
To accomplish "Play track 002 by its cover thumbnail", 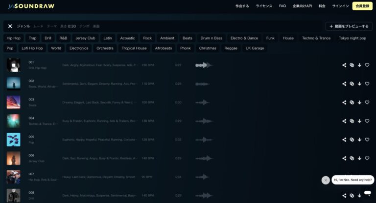I will point(14,83).
